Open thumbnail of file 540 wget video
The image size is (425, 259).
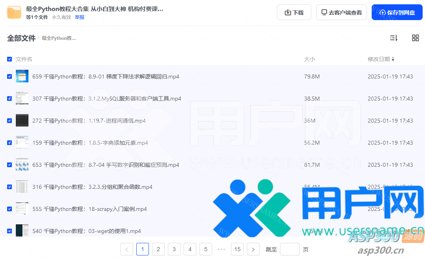tap(22, 231)
